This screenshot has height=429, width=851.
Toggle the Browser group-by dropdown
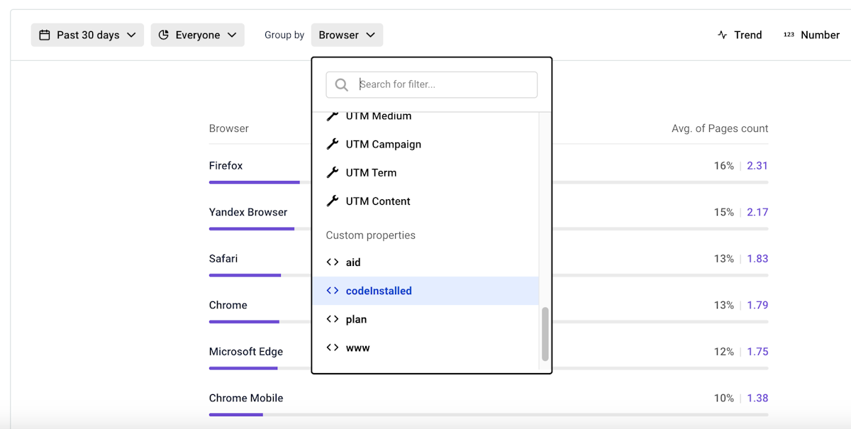pos(347,35)
